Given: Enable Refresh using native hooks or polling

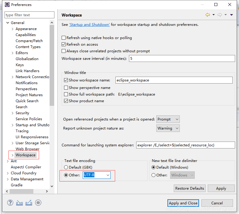Looking at the screenshot, I should click(63, 38).
